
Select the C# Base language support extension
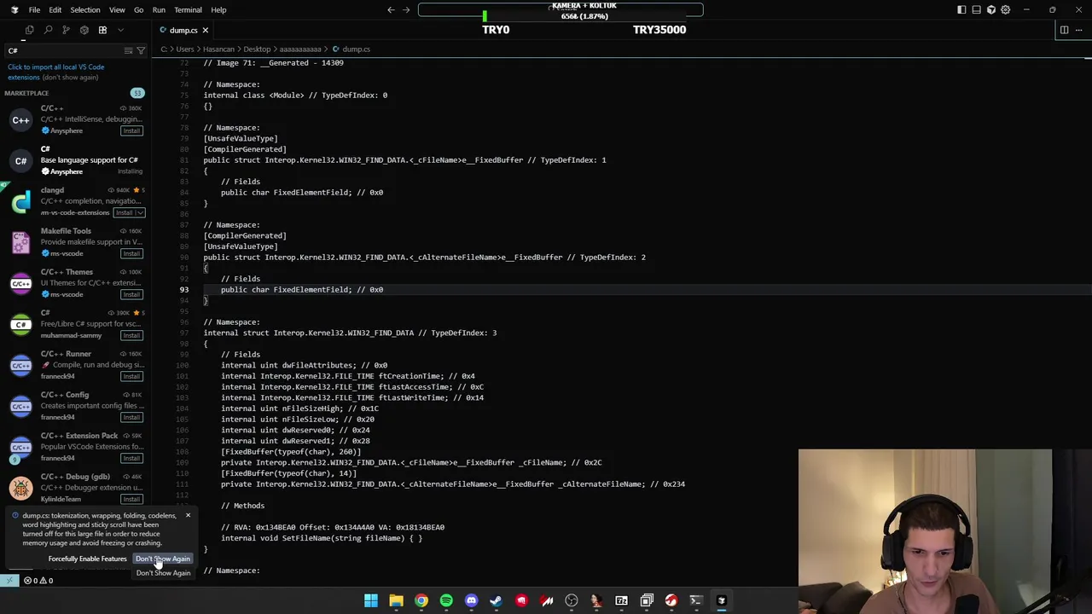coord(76,160)
